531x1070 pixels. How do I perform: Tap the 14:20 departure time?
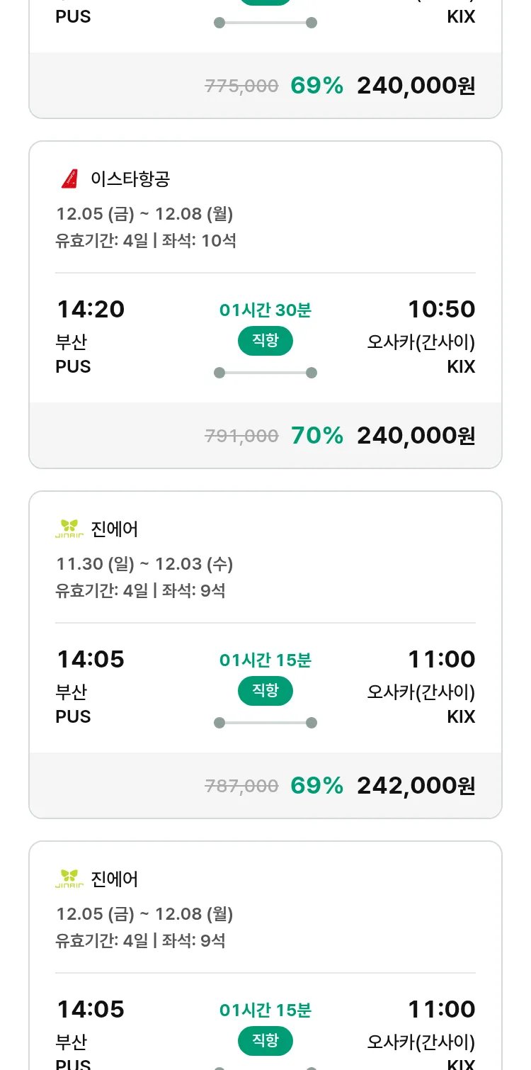pos(91,309)
